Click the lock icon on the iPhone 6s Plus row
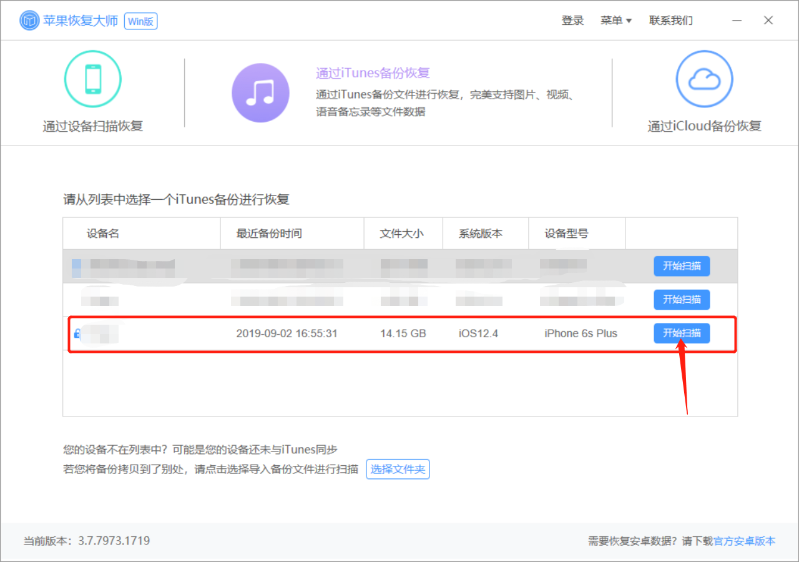The height and width of the screenshot is (562, 799). (x=77, y=333)
